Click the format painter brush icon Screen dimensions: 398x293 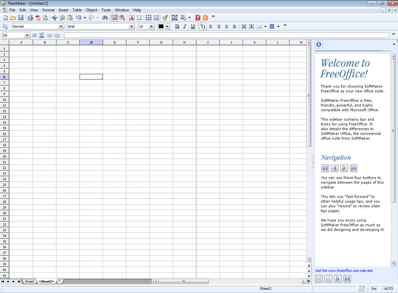click(x=165, y=18)
